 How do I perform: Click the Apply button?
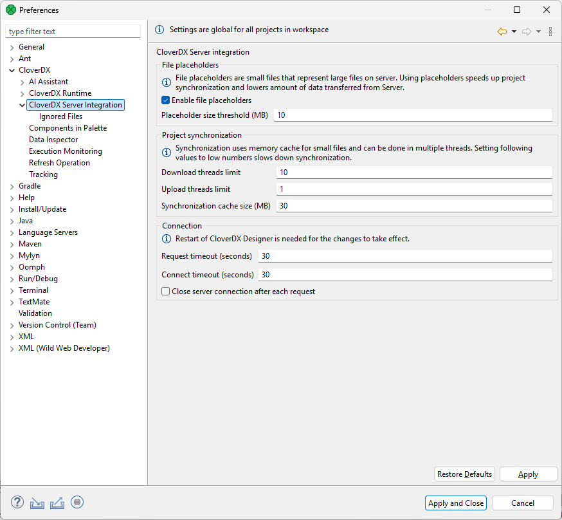(528, 474)
